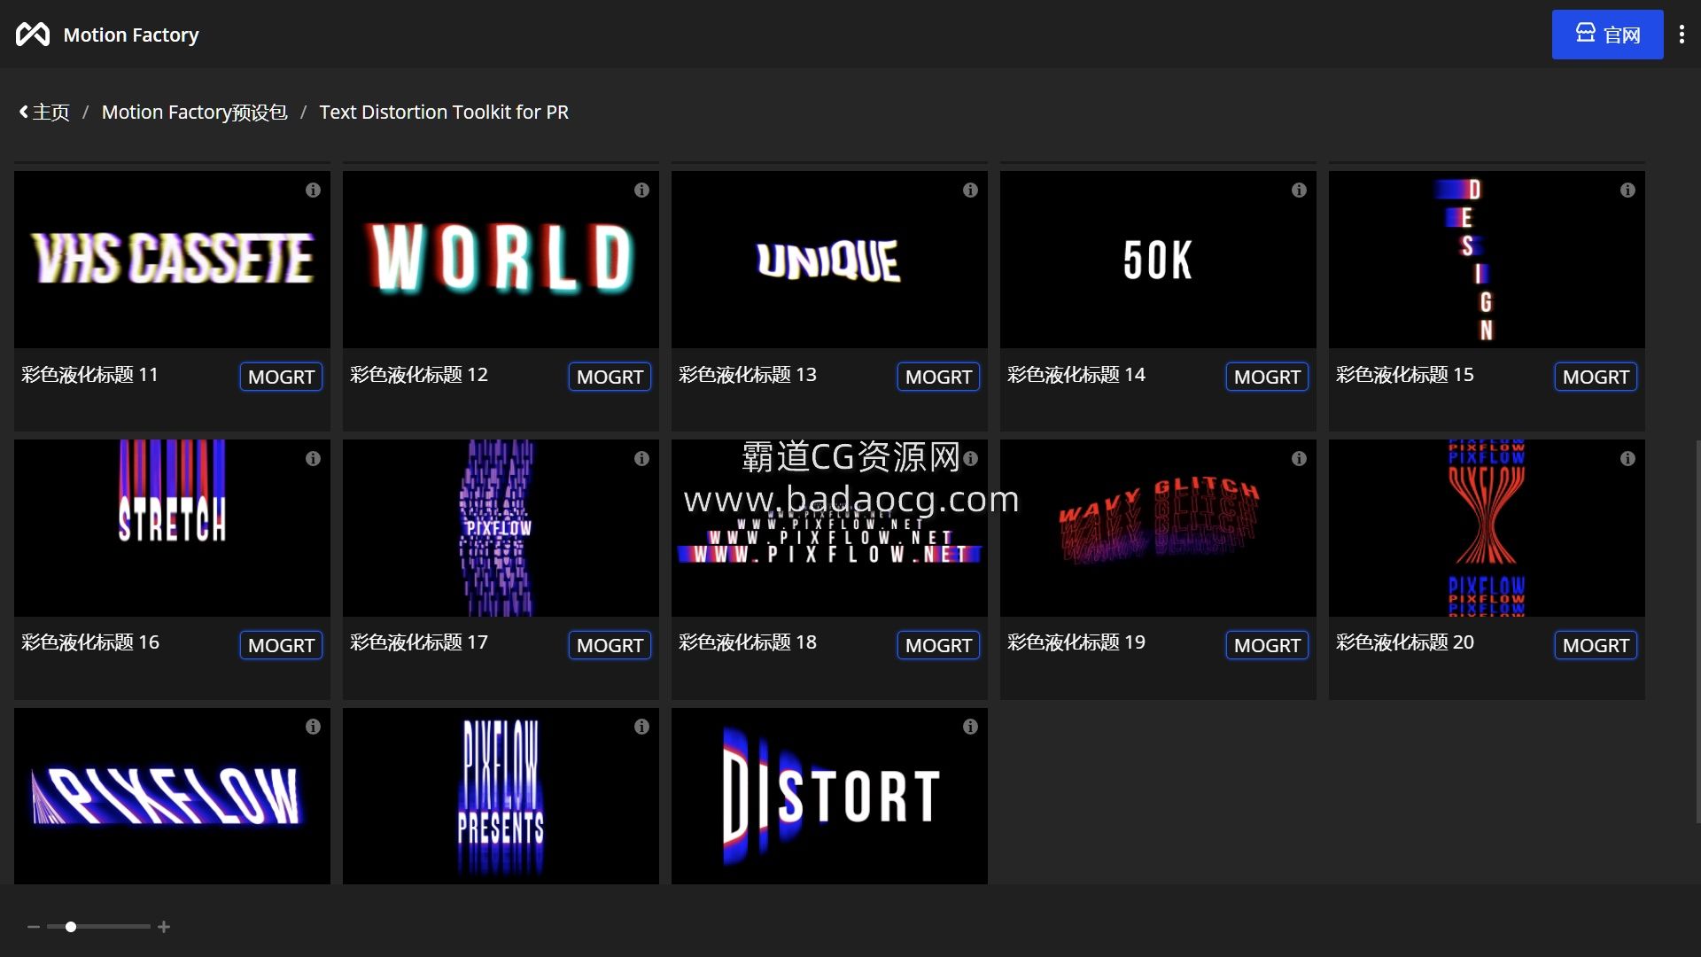1701x957 pixels.
Task: Click the 彩色液化标题 13 label
Action: coord(747,375)
